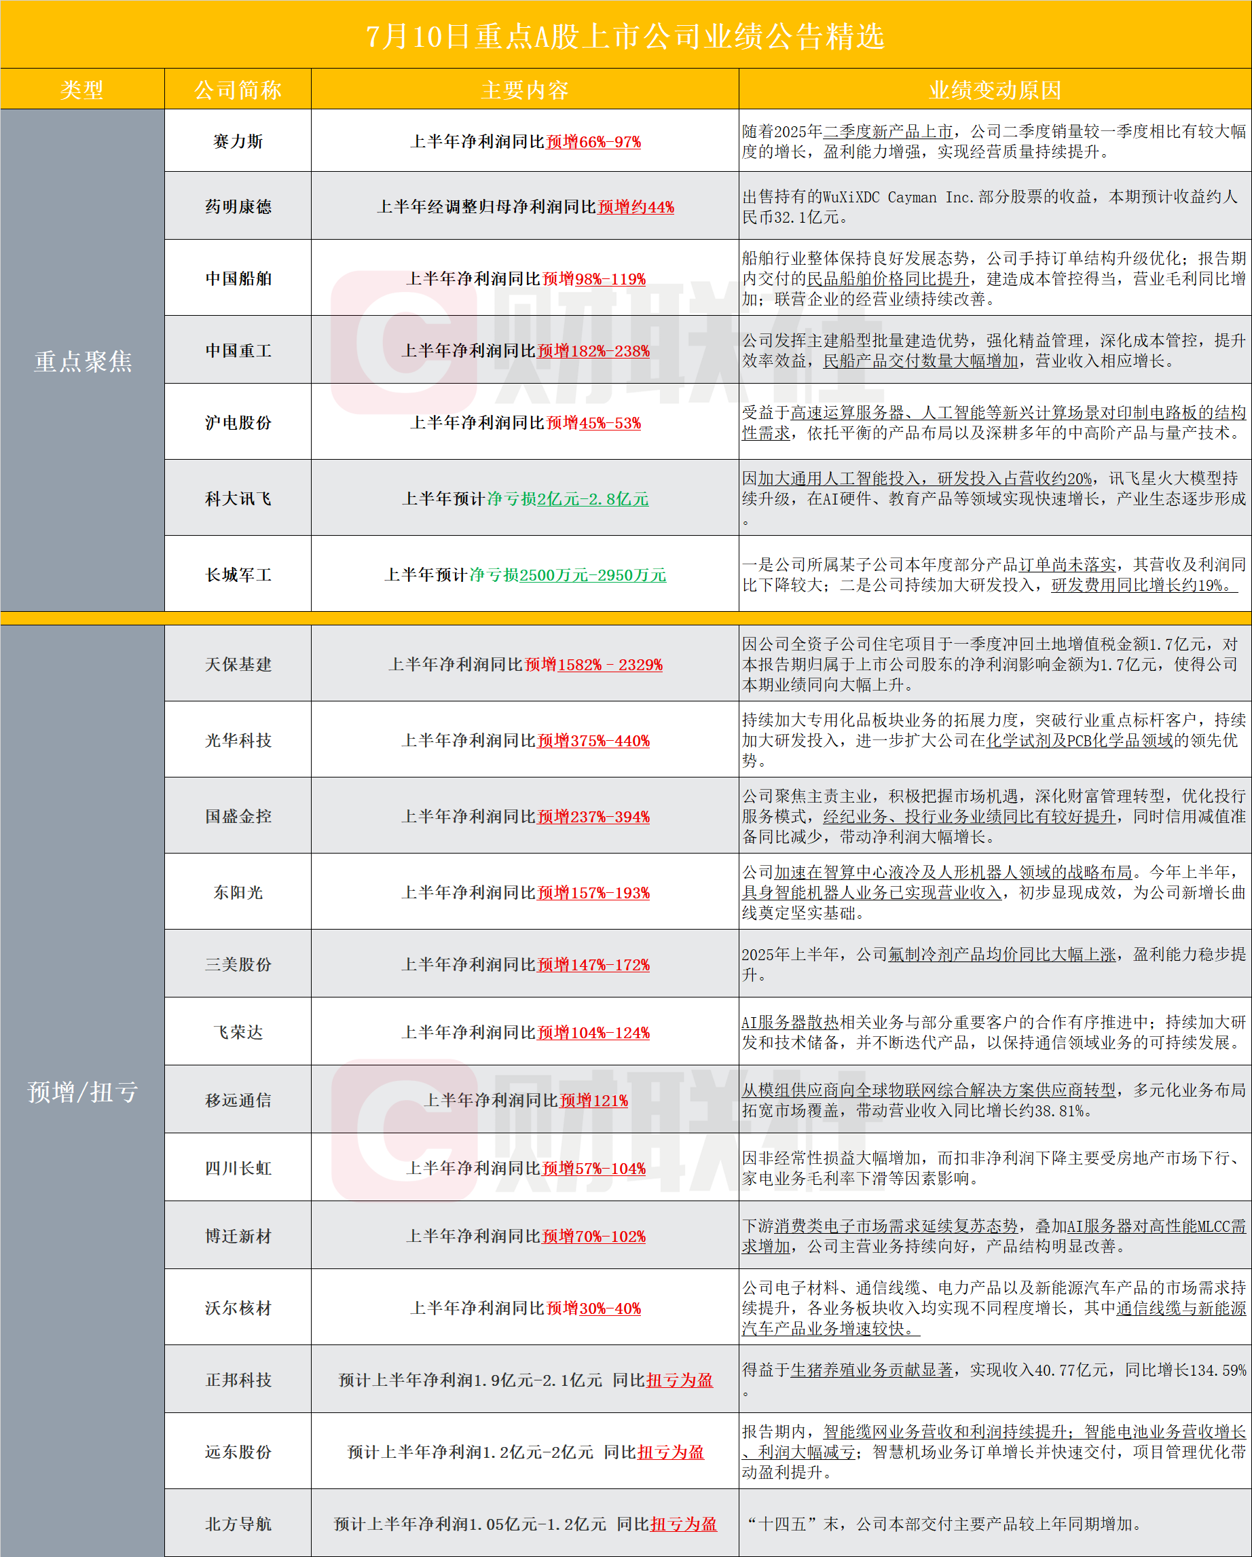
Task: Click underlined AI服务器散热 text
Action: 790,1023
